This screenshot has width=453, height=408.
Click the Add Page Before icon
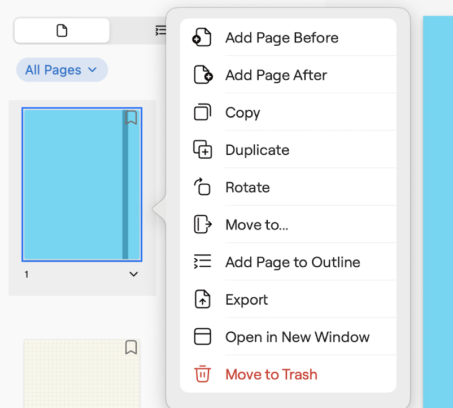coord(202,38)
